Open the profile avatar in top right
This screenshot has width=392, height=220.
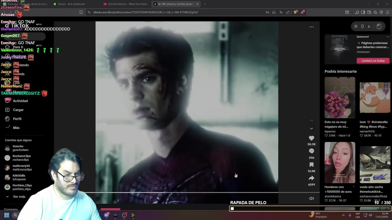pos(379,26)
